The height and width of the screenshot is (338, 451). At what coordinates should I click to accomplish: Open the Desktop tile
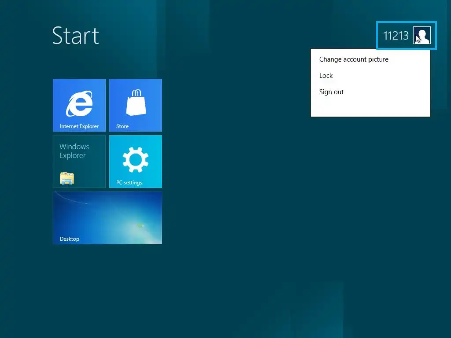click(x=107, y=218)
